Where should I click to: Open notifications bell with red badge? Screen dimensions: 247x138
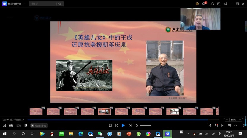204,4
